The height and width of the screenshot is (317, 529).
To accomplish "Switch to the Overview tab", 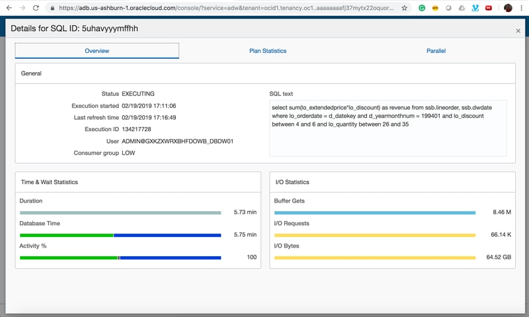I will click(97, 51).
